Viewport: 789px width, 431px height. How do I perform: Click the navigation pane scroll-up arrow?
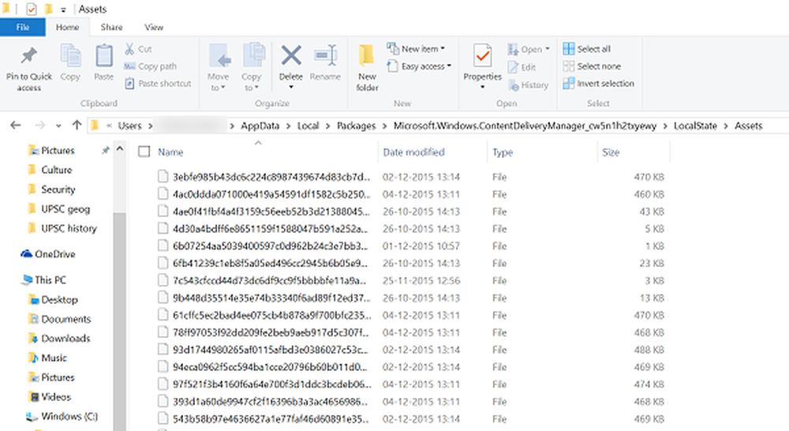tap(119, 149)
